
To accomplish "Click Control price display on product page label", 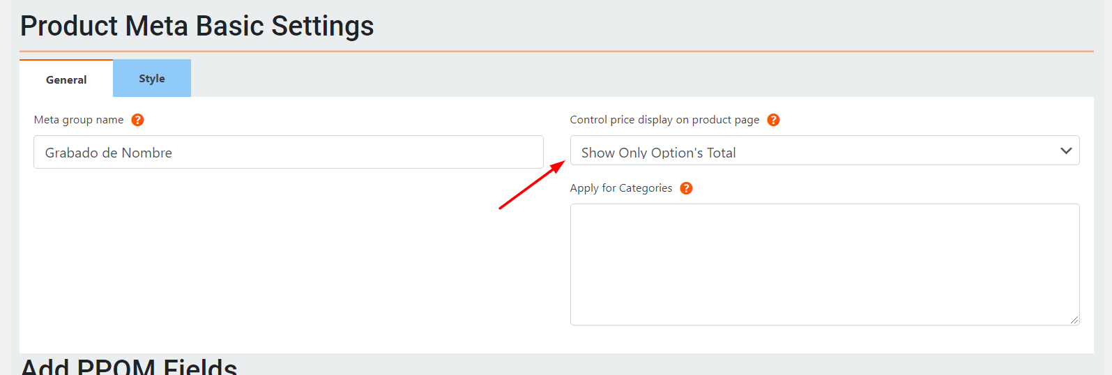I will [664, 120].
